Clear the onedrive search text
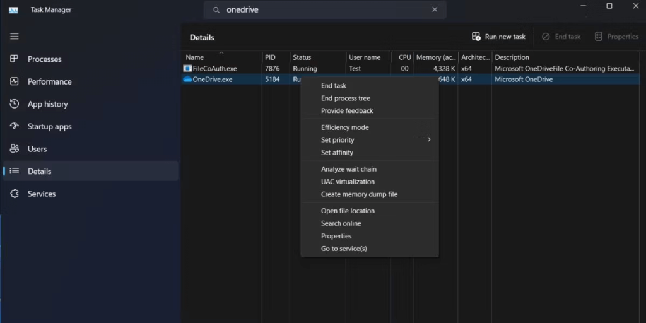Image resolution: width=646 pixels, height=323 pixels. click(x=435, y=9)
